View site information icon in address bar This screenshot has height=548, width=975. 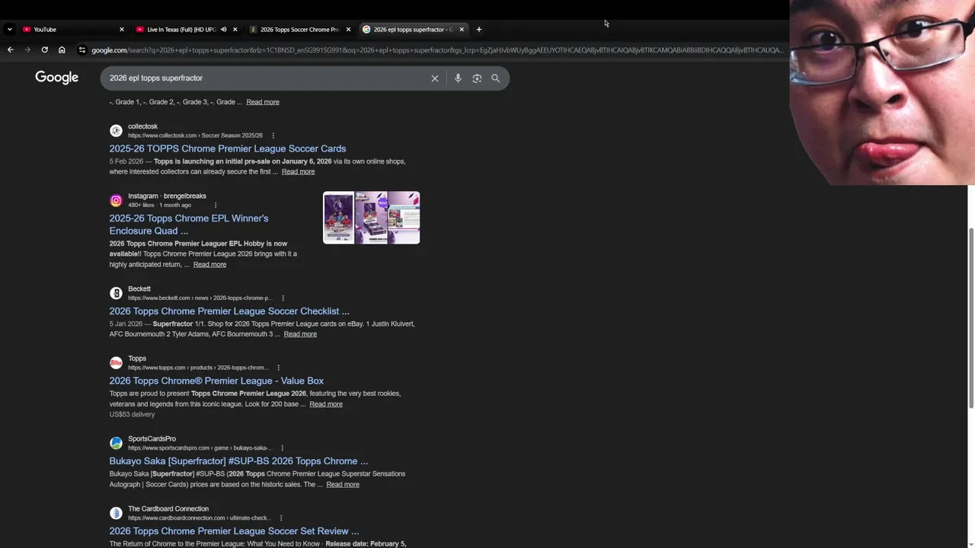tap(82, 49)
